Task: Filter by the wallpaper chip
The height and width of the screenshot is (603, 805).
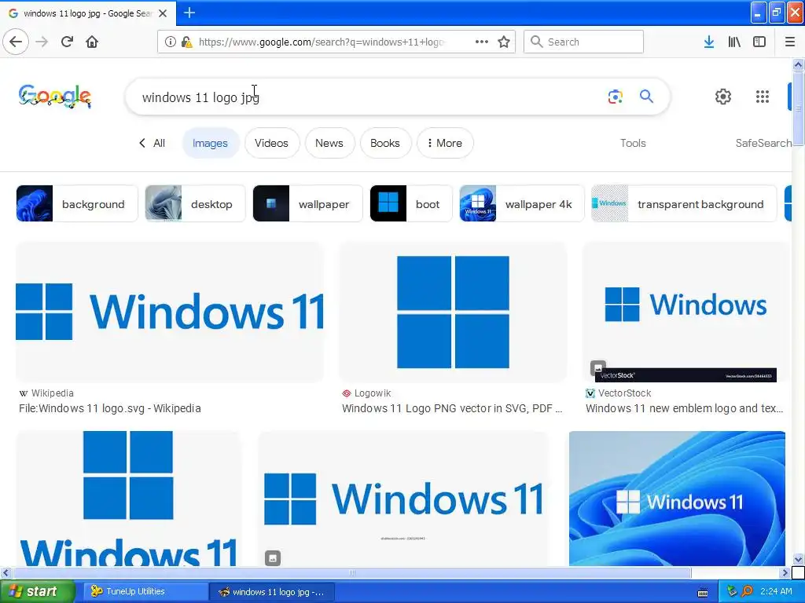Action: [x=307, y=203]
